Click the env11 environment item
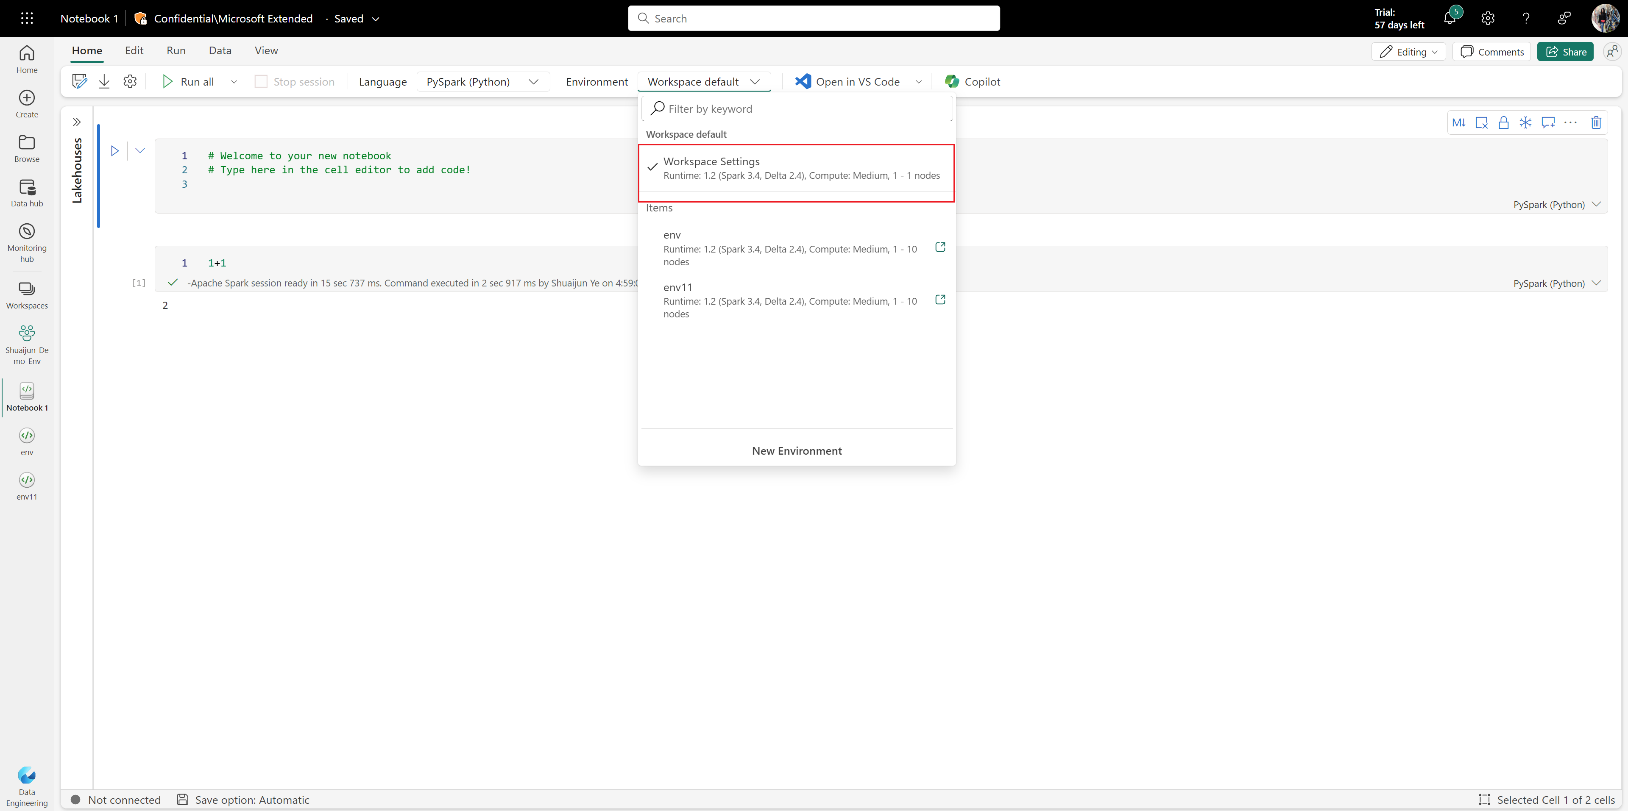1628x811 pixels. 796,300
